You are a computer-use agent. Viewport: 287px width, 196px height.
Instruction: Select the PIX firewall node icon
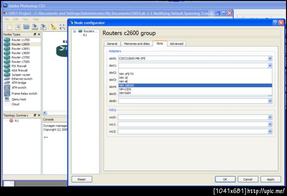point(7,66)
